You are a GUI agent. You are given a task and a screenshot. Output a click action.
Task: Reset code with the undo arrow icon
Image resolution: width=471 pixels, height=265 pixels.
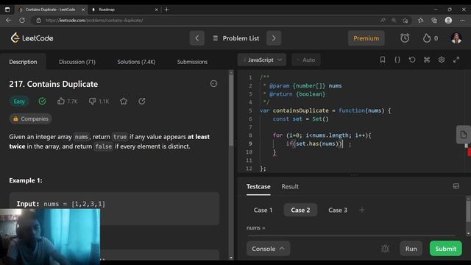click(412, 60)
